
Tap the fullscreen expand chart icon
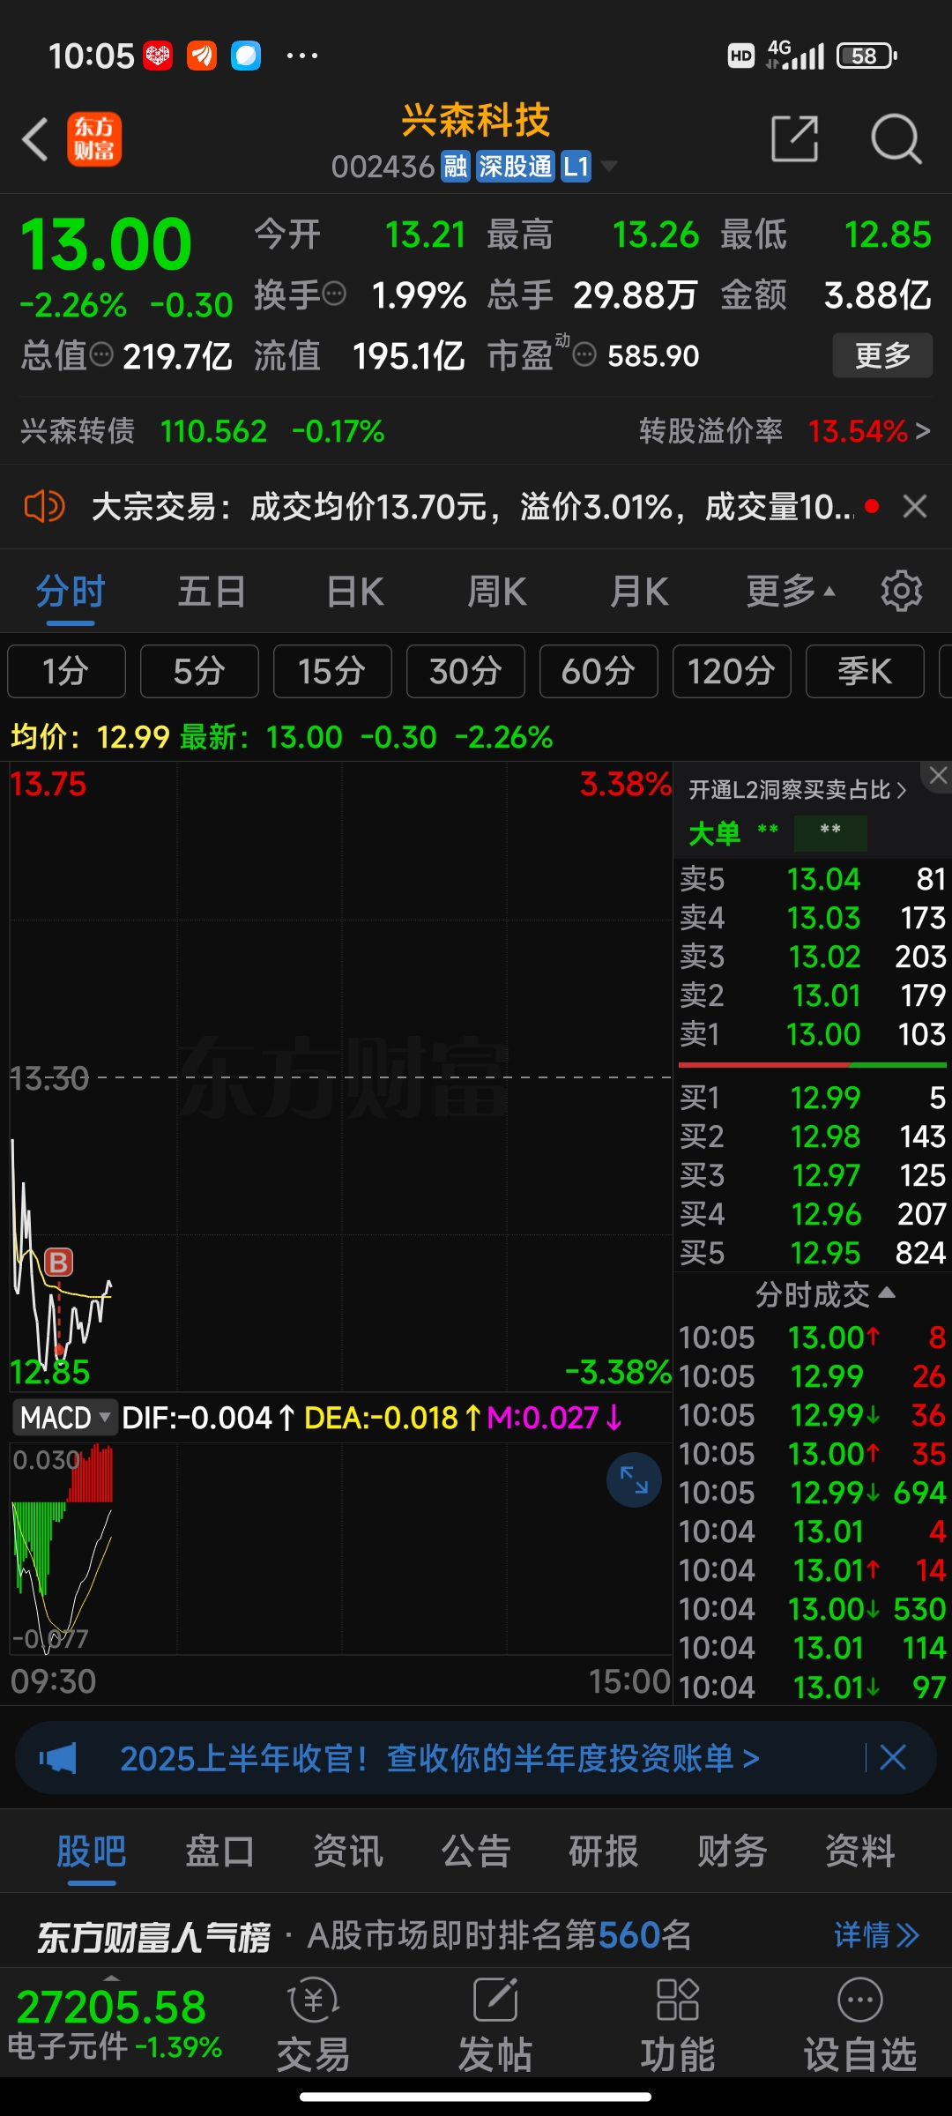click(x=634, y=1479)
